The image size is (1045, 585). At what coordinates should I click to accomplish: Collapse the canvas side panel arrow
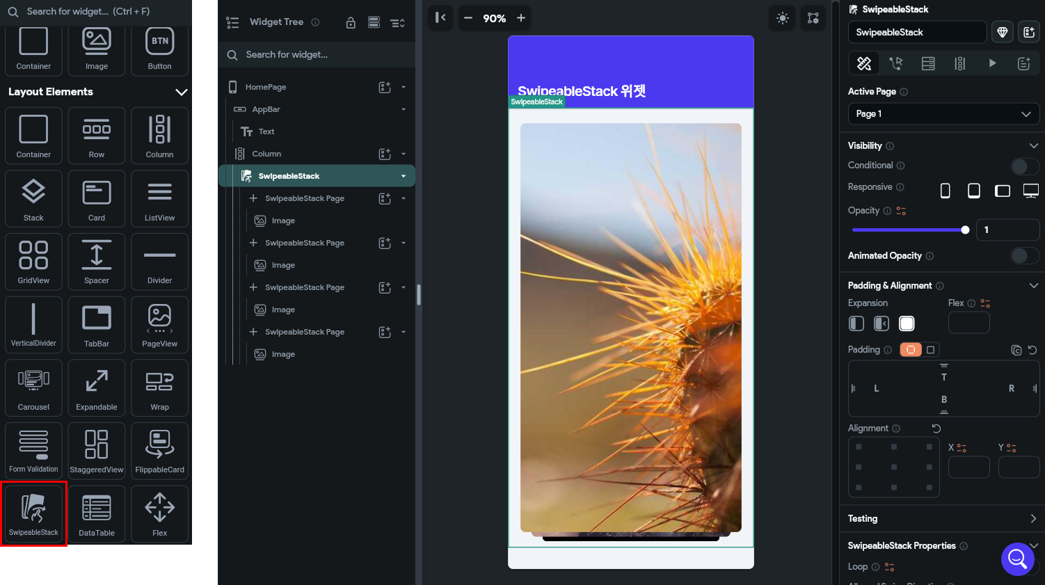tap(440, 17)
